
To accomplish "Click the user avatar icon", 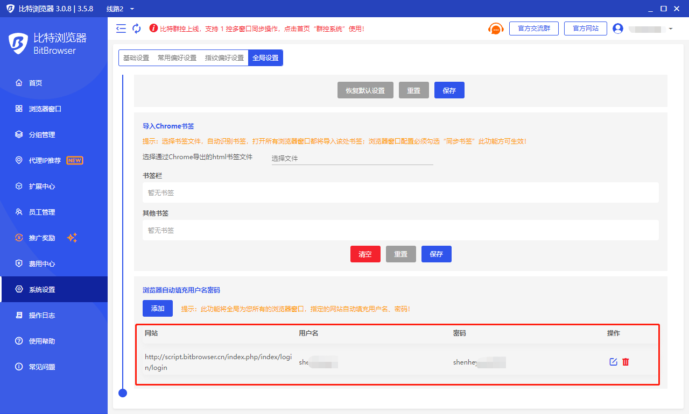I will pos(618,28).
